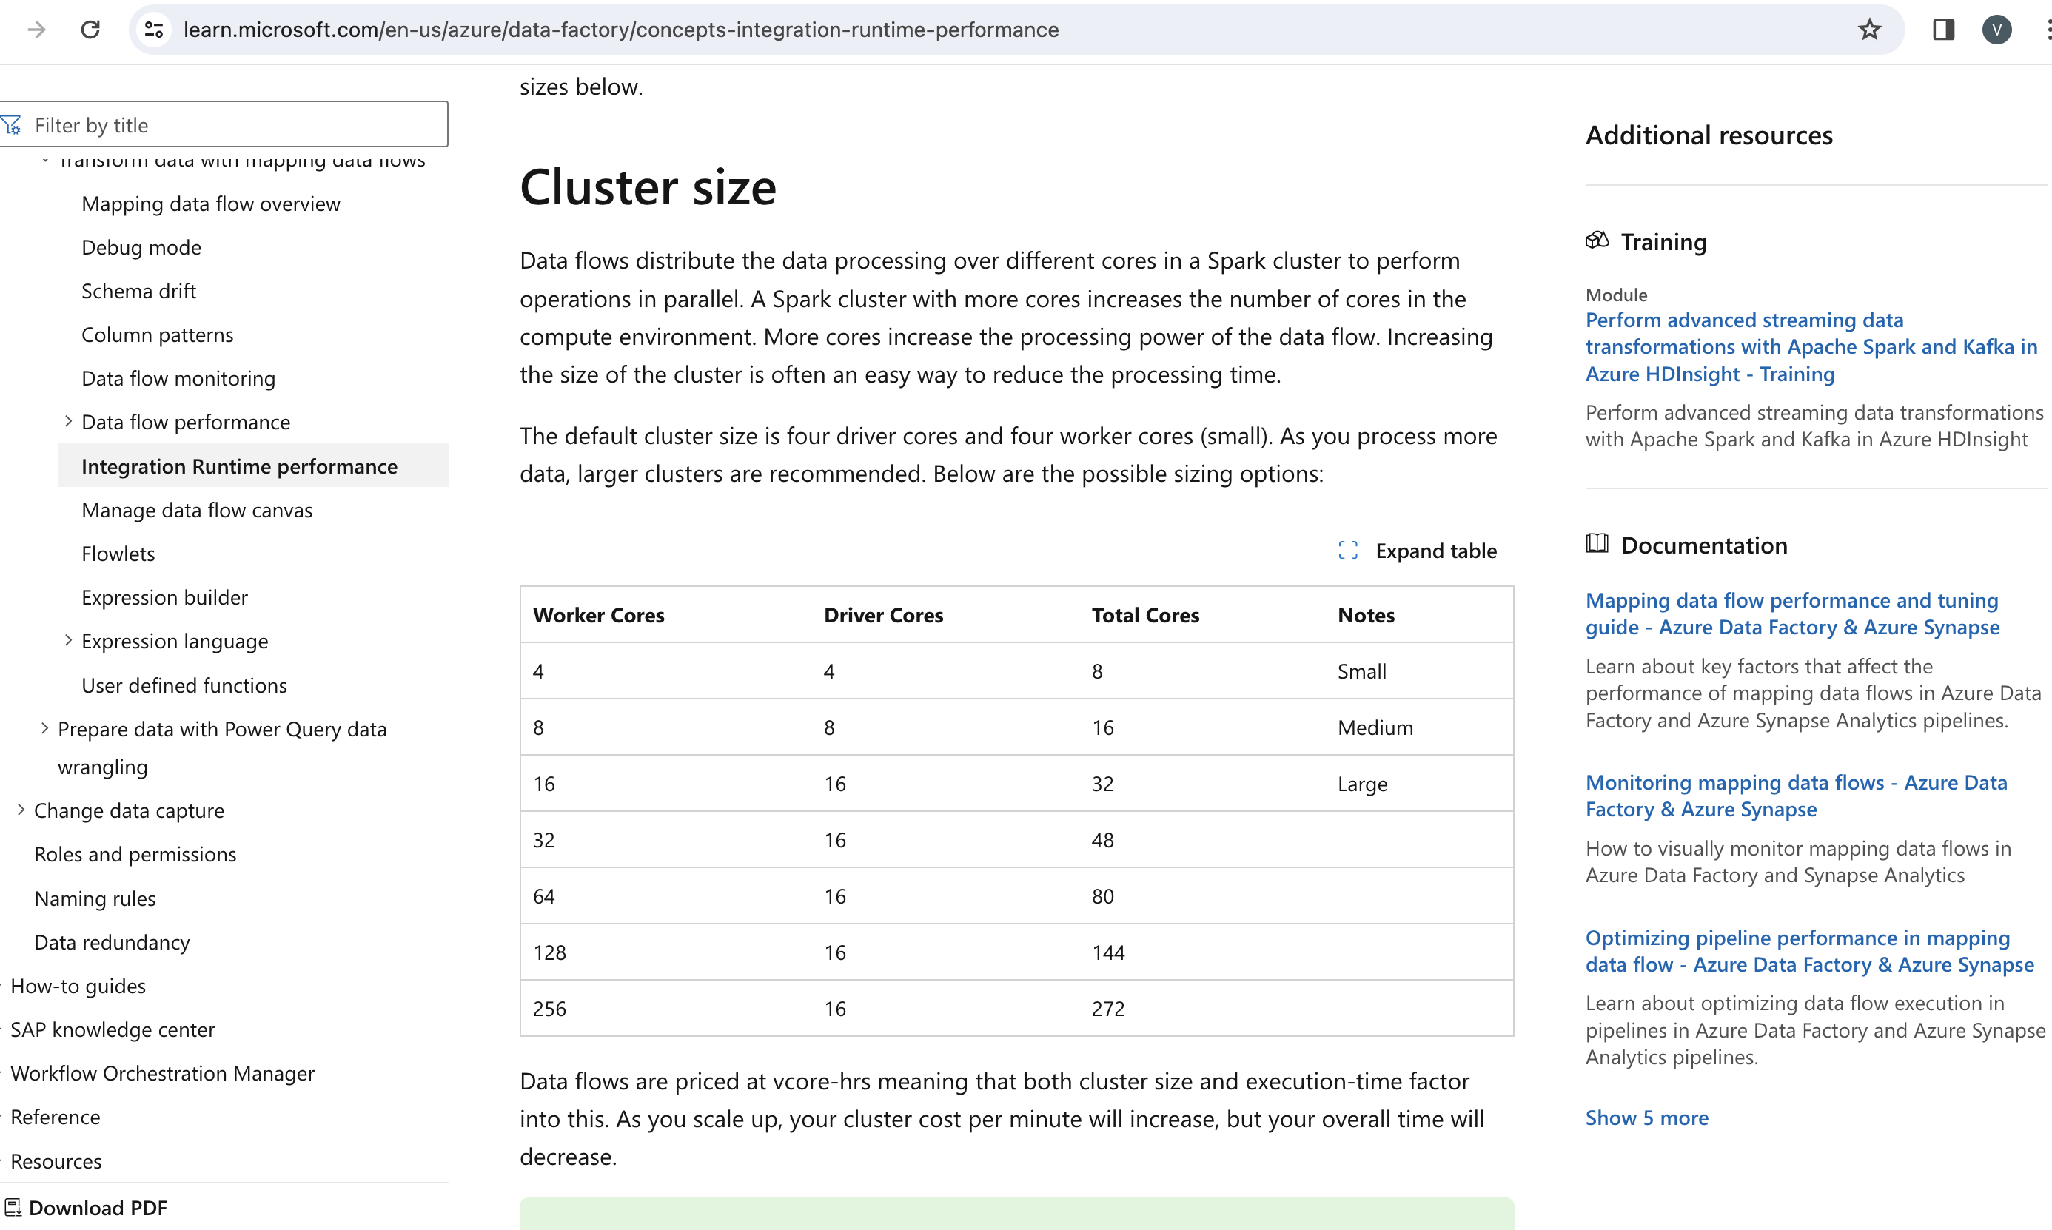Image resolution: width=2052 pixels, height=1230 pixels.
Task: Click the Expand table icon
Action: click(x=1347, y=551)
